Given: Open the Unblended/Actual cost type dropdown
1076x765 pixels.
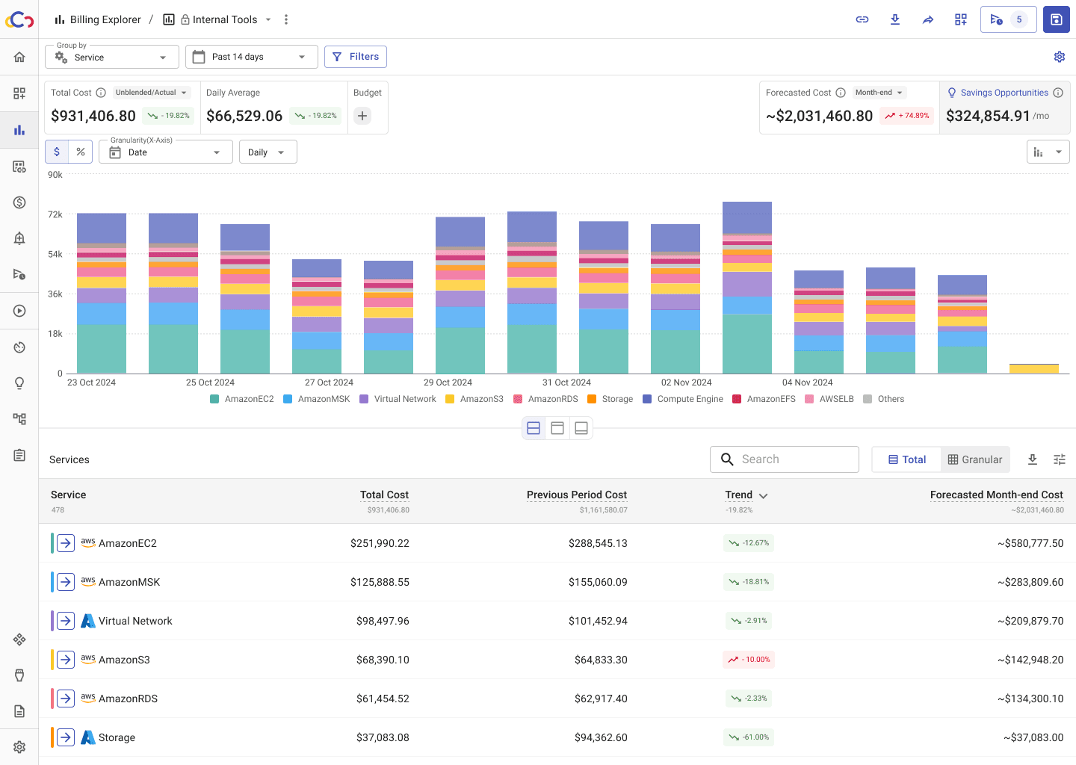Looking at the screenshot, I should click(x=152, y=93).
